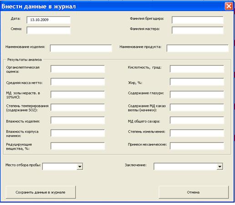Focus the Кислотность, град field
This screenshot has width=235, height=205.
pos(197,69)
